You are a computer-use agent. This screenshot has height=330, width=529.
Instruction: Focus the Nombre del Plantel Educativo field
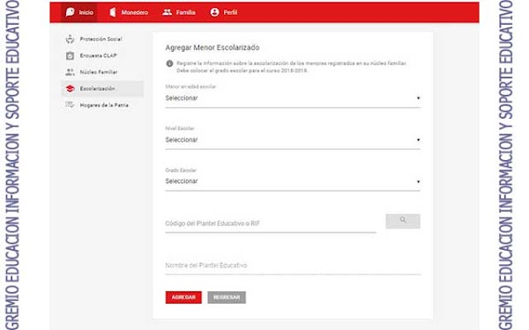coord(293,266)
